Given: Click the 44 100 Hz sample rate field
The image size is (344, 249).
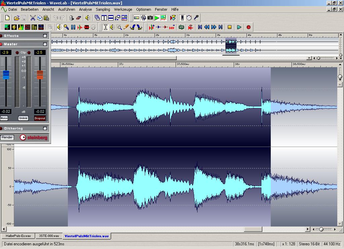Looking at the screenshot, I should tap(332, 244).
